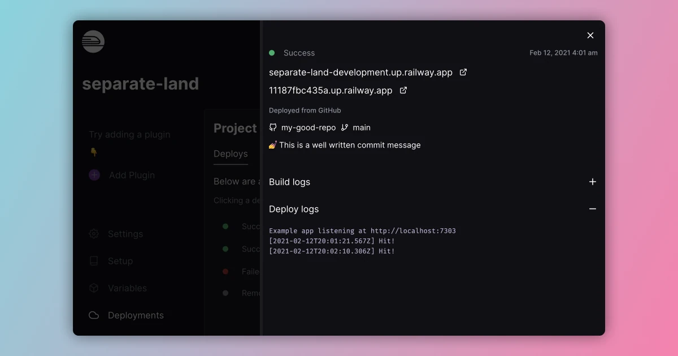Image resolution: width=678 pixels, height=356 pixels.
Task: Click the Settings gear icon in sidebar
Action: click(x=94, y=234)
